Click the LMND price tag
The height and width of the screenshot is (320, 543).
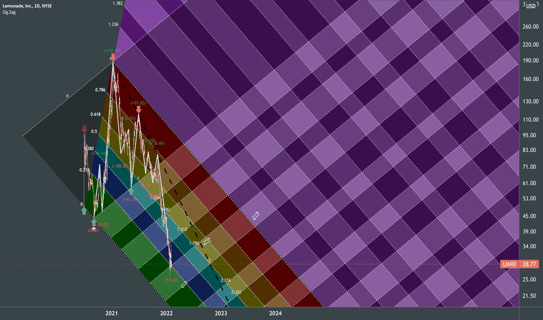(x=509, y=264)
